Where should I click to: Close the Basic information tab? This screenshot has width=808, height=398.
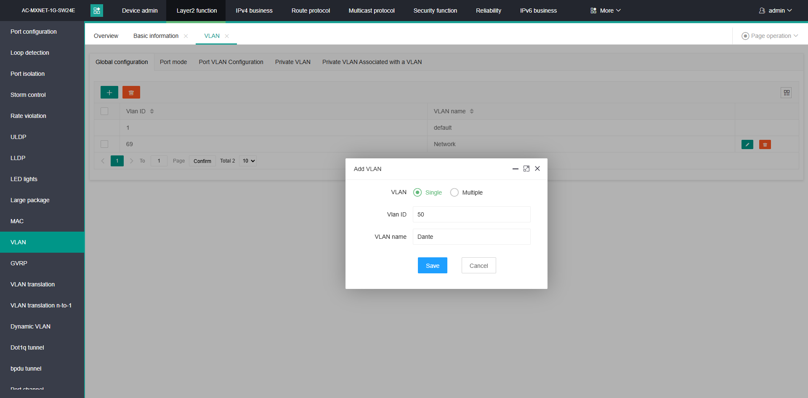coord(186,36)
